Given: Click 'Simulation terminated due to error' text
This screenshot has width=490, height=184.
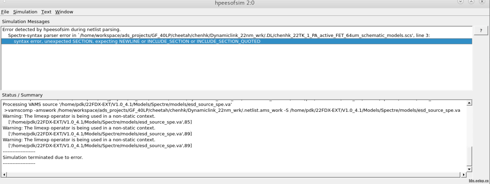Looking at the screenshot, I should 43,157.
